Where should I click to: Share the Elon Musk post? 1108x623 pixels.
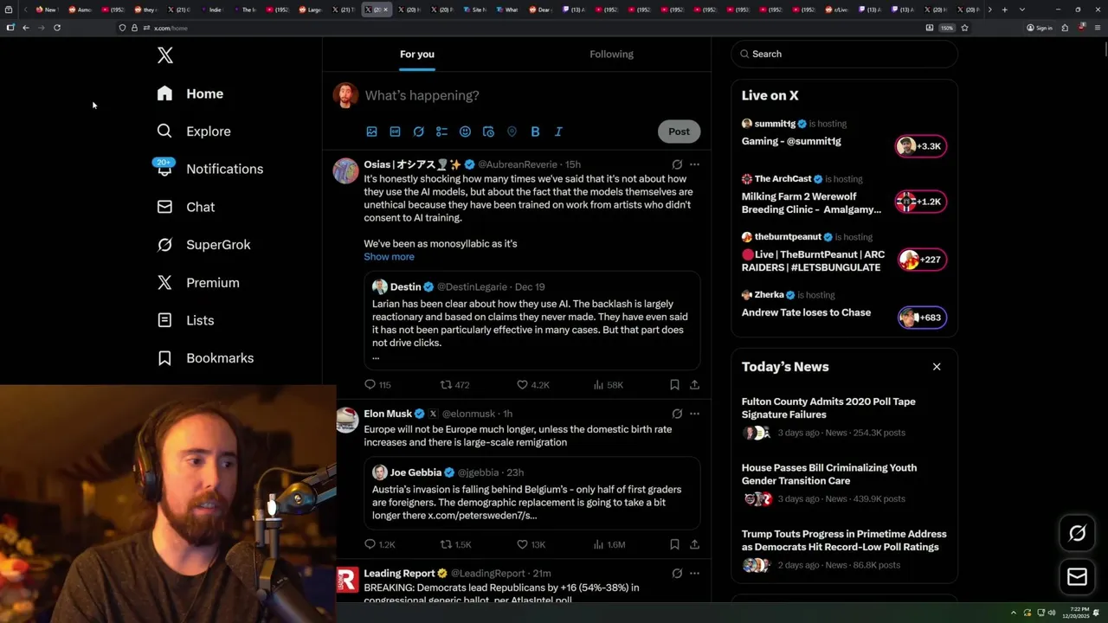[x=694, y=545]
